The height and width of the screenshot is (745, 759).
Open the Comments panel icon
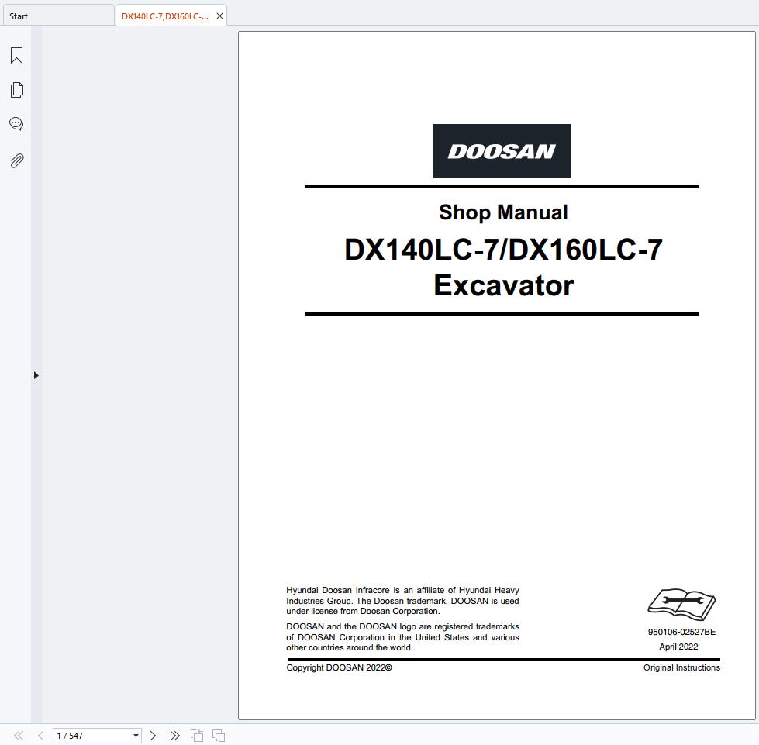click(x=16, y=124)
